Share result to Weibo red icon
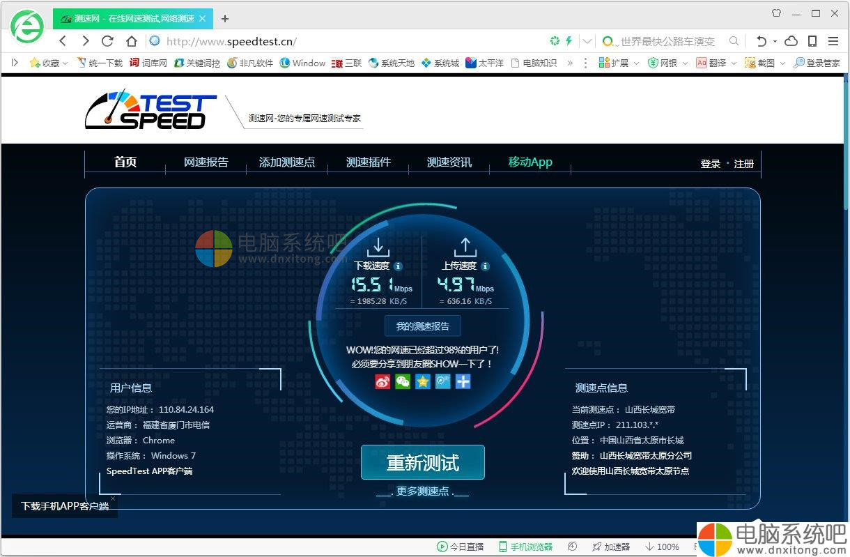This screenshot has height=557, width=850. [382, 381]
